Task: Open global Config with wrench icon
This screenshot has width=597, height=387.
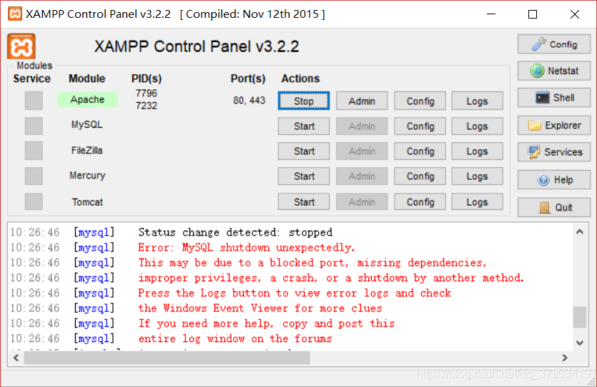Action: 554,44
